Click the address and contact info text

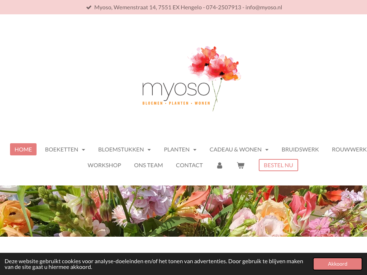pyautogui.click(x=188, y=7)
